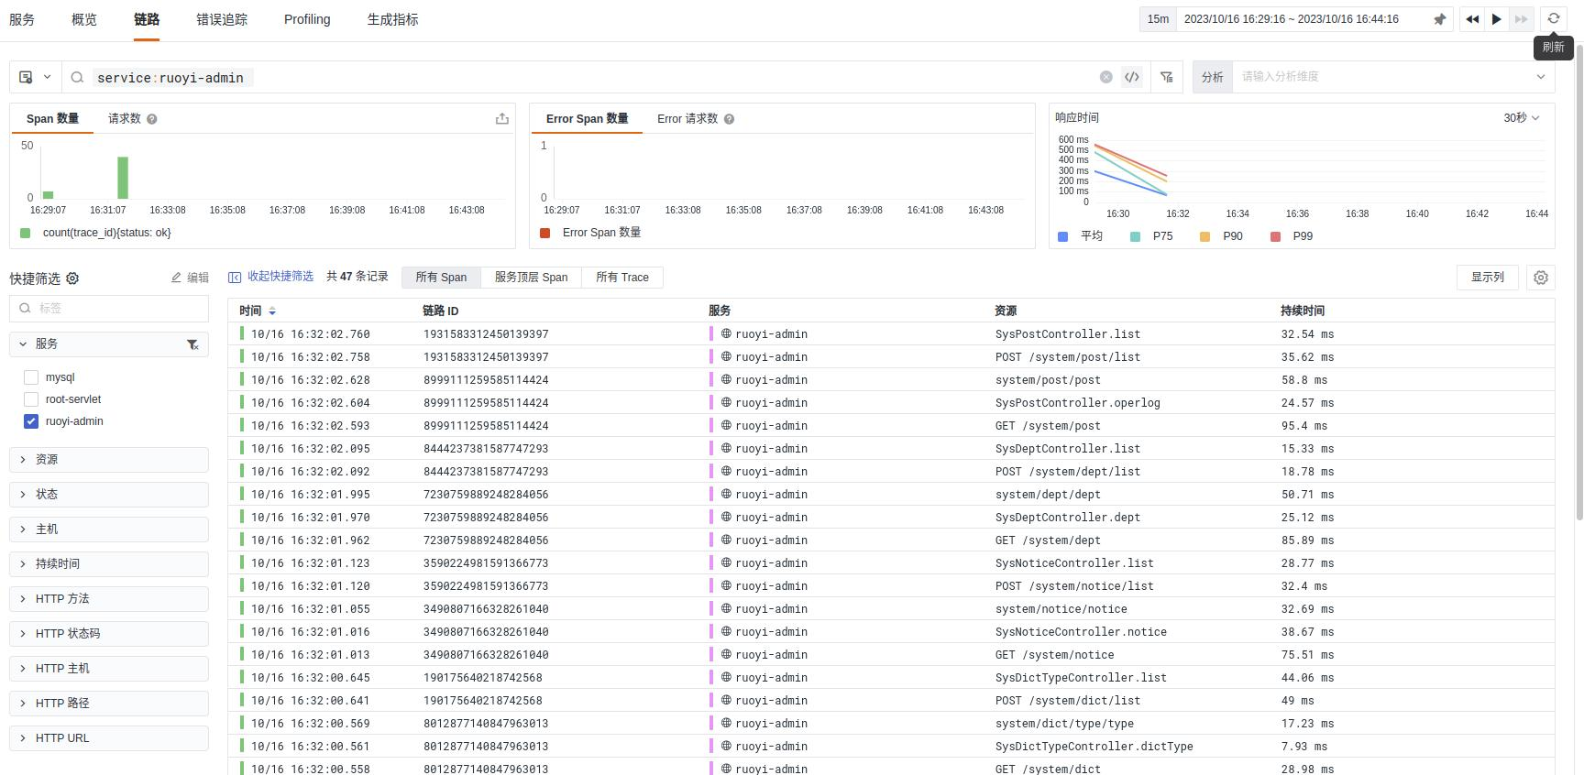1584x775 pixels.
Task: Click the 分析 button
Action: [1212, 77]
